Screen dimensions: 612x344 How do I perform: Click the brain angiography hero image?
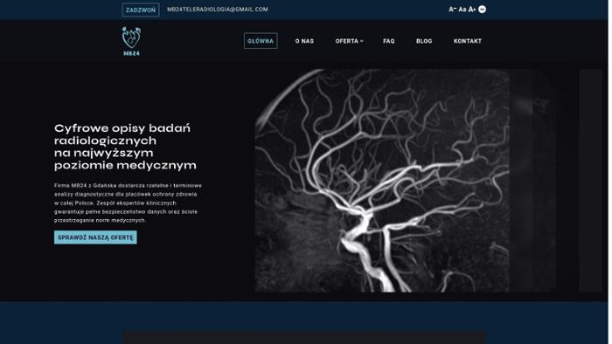point(382,181)
